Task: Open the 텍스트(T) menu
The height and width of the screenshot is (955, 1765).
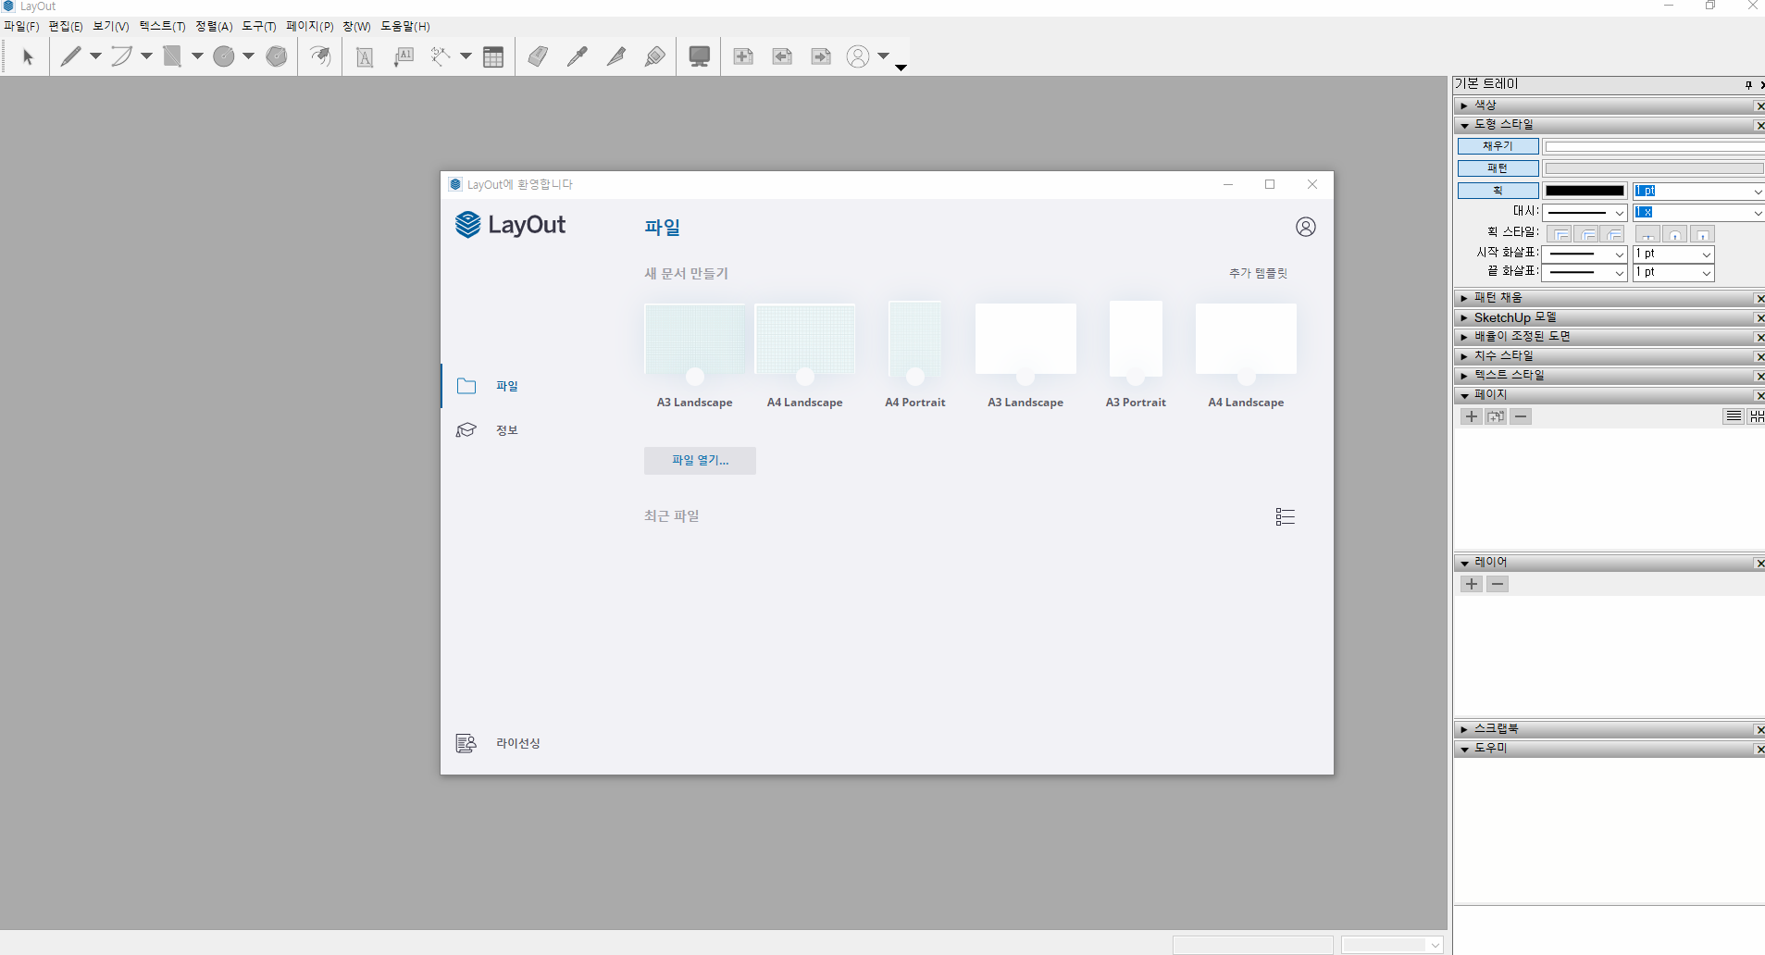Action: pyautogui.click(x=162, y=27)
